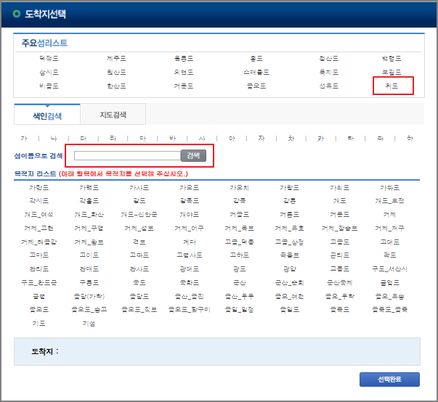Screen dimensions: 438x402
Task: Select destination 개도-신안군
Action: (139, 215)
